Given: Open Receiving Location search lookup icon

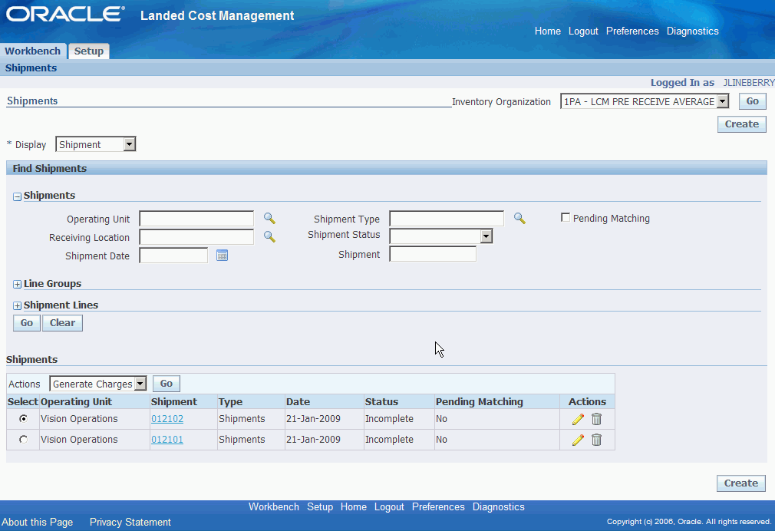Looking at the screenshot, I should click(269, 237).
